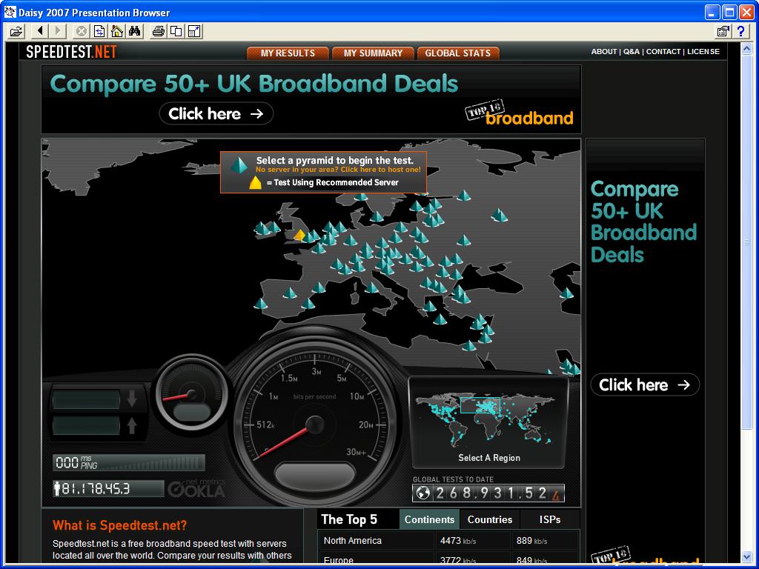Open the LICENSE link
The width and height of the screenshot is (759, 569).
pyautogui.click(x=703, y=51)
